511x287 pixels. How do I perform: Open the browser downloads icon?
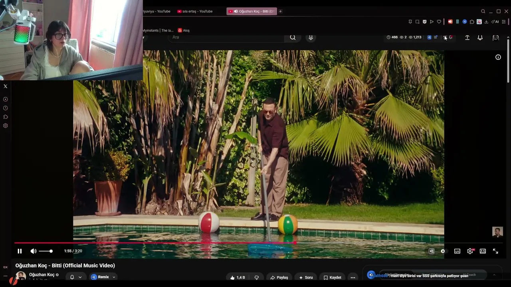tap(486, 22)
